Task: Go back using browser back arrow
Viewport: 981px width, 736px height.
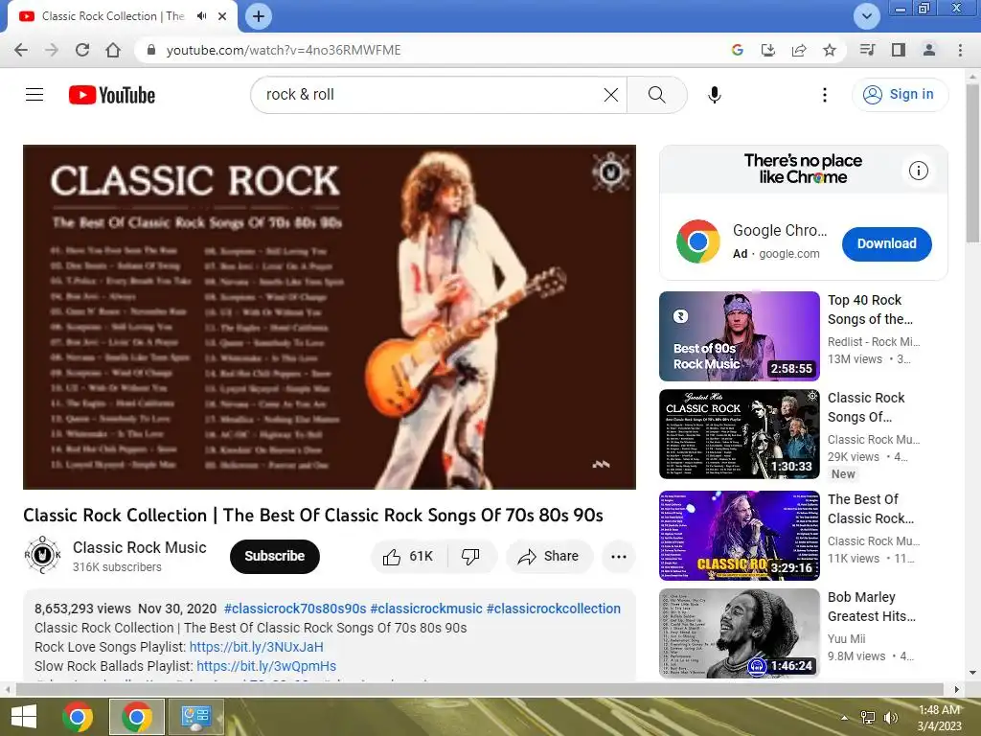Action: tap(21, 50)
